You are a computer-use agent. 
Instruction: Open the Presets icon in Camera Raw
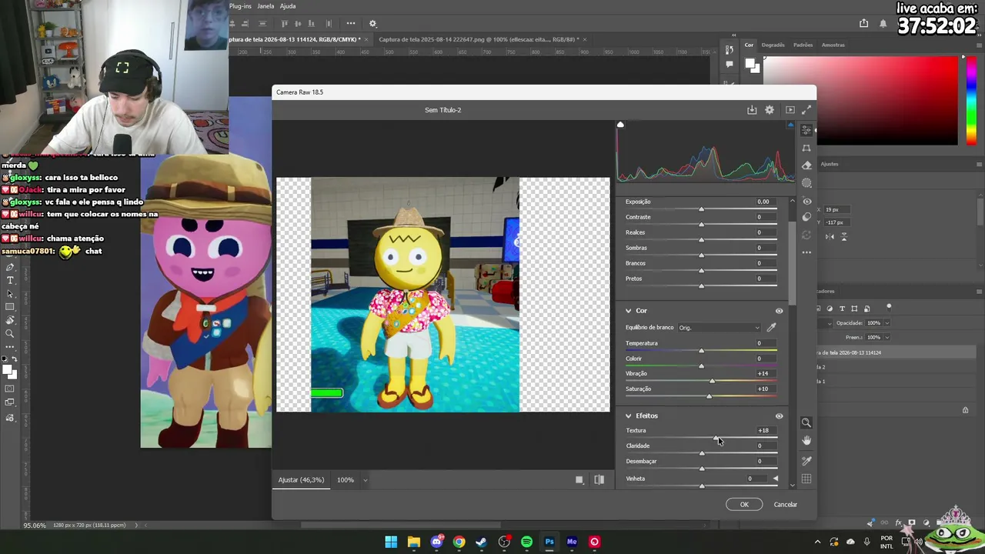click(x=806, y=218)
